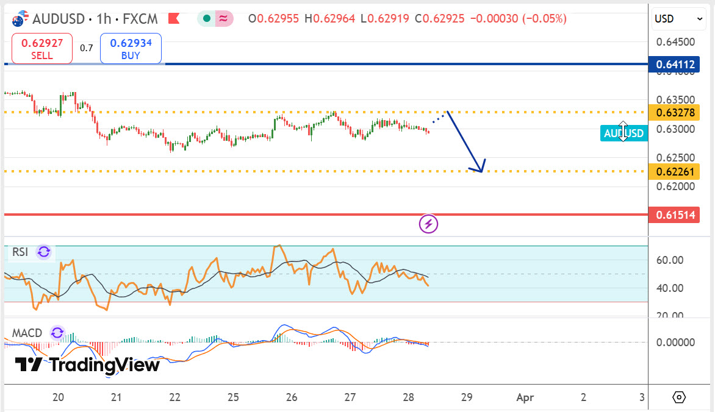Click the AUD/USD flag pair icon

pyautogui.click(x=20, y=18)
